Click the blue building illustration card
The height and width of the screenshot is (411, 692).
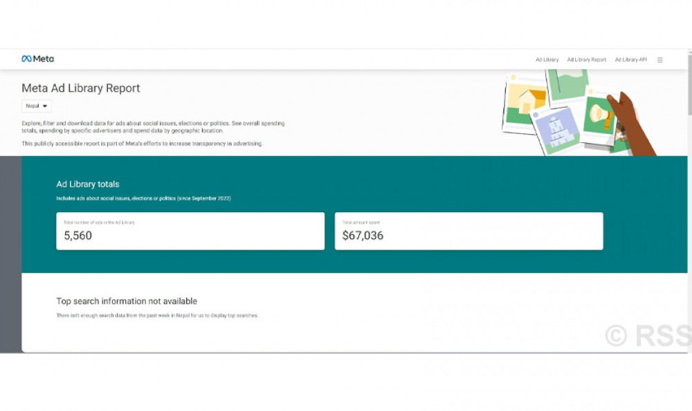(x=556, y=130)
